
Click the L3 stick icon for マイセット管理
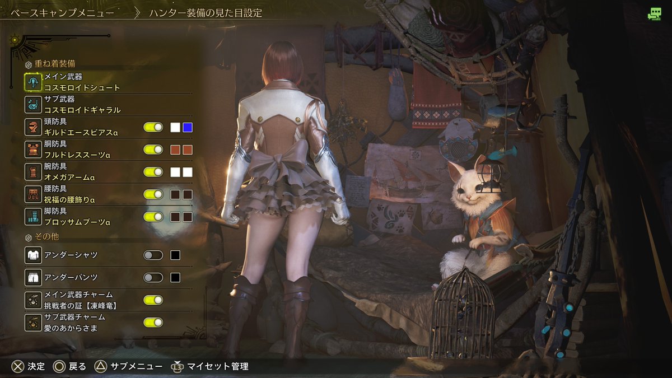(x=177, y=367)
